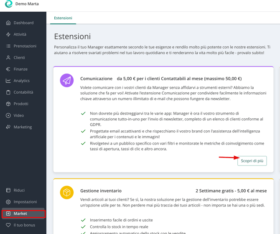Click the euro icon for Finanze

pos(8,69)
